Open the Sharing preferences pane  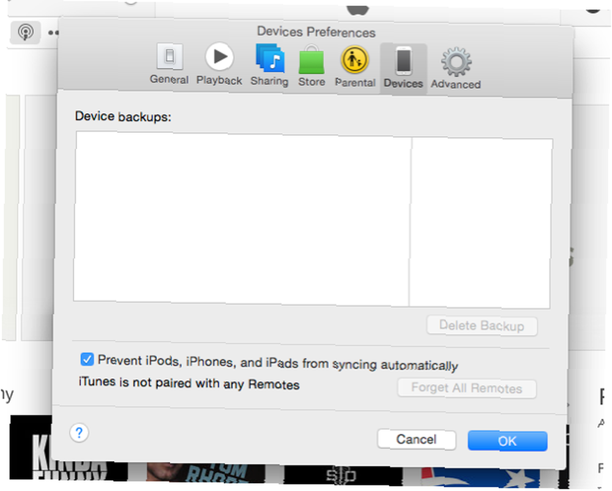point(269,65)
